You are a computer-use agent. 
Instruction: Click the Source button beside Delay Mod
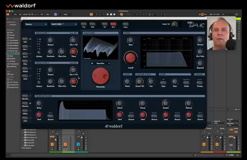pyautogui.click(x=50, y=116)
